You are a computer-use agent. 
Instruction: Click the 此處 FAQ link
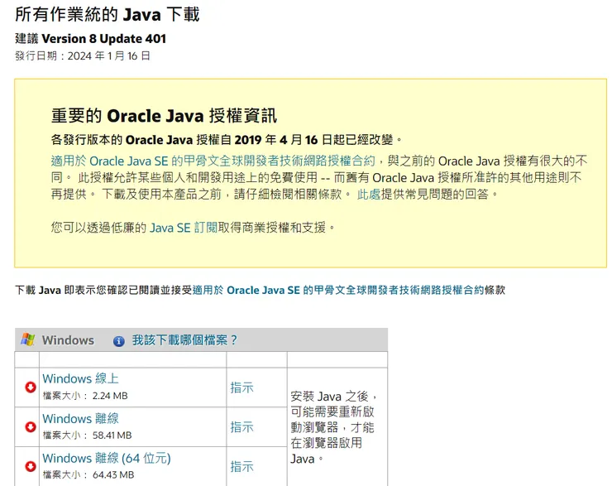369,195
